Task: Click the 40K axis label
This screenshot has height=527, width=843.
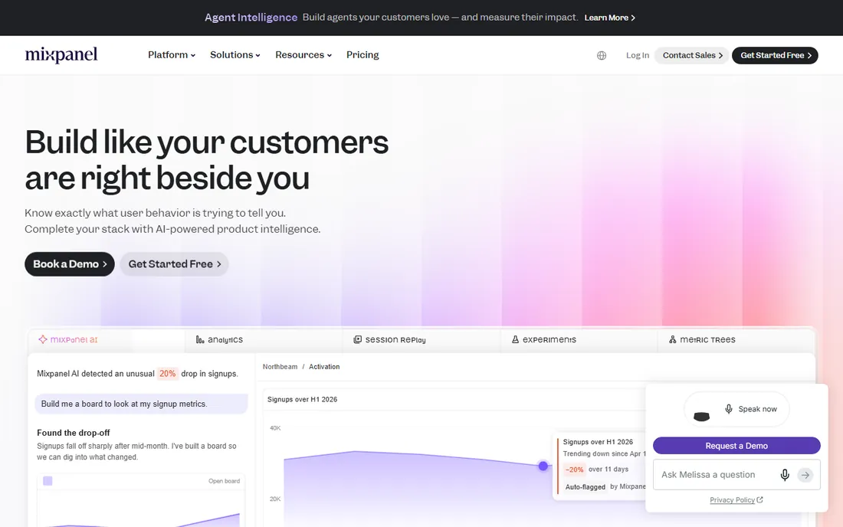Action: [275, 428]
